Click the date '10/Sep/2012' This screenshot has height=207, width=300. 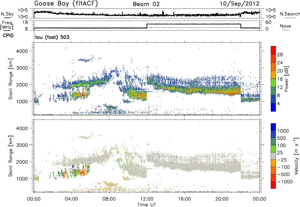coord(240,4)
